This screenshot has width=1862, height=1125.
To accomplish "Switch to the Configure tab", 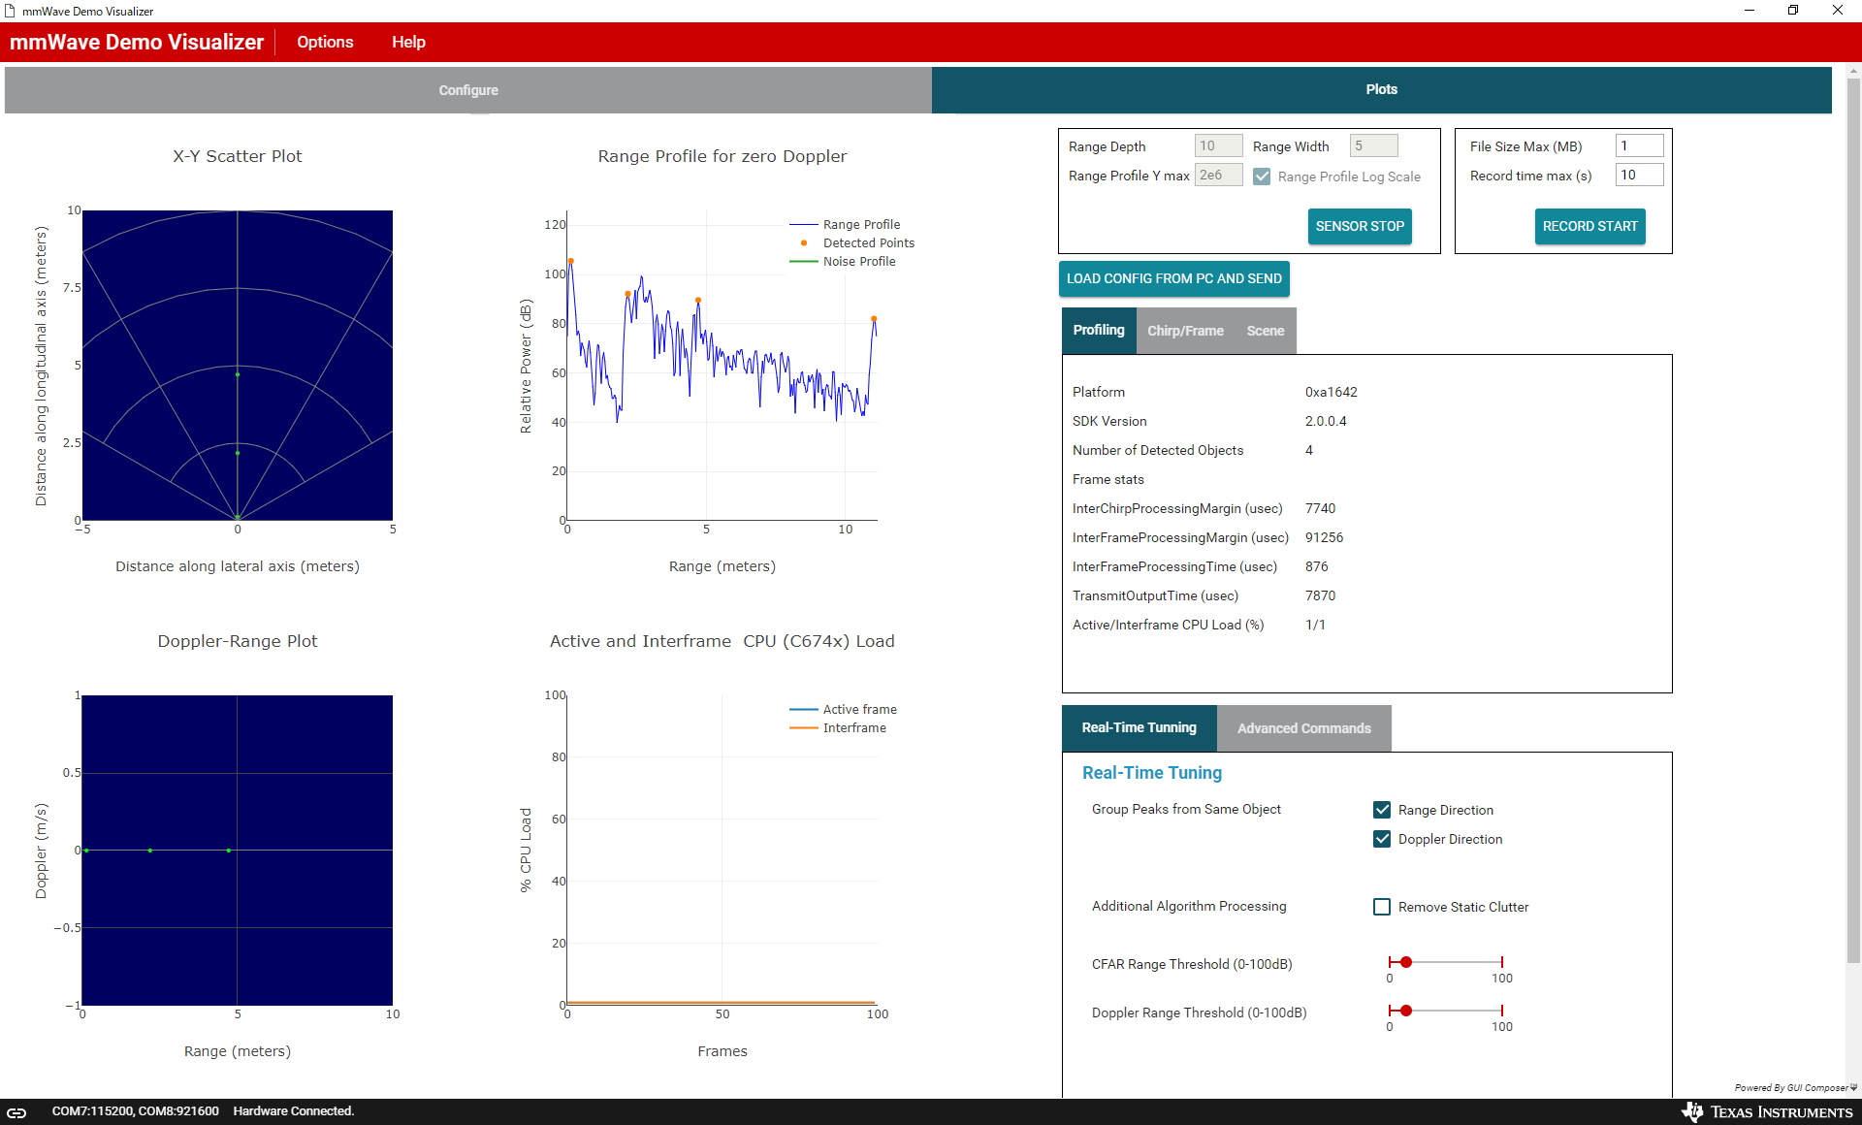I will (x=468, y=90).
